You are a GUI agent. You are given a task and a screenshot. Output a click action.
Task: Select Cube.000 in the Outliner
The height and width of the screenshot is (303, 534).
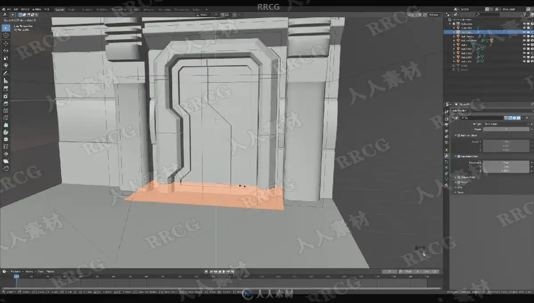pyautogui.click(x=466, y=28)
